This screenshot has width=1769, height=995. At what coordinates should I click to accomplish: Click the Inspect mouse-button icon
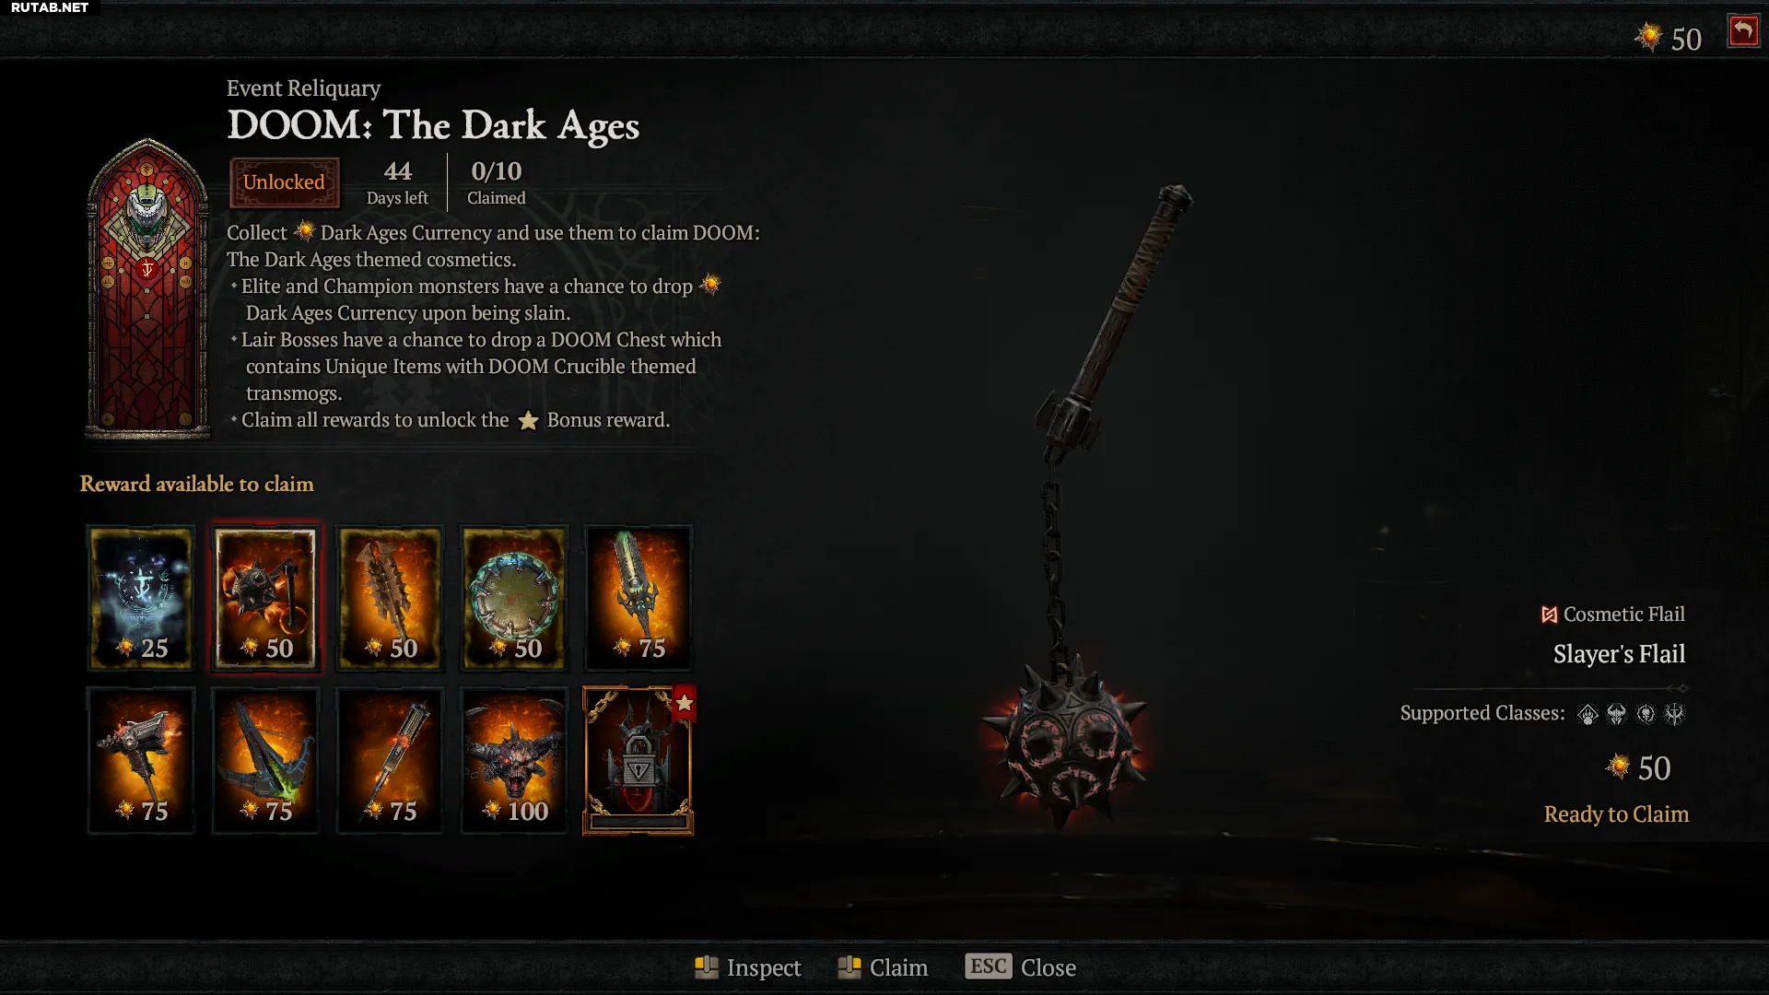pyautogui.click(x=707, y=967)
